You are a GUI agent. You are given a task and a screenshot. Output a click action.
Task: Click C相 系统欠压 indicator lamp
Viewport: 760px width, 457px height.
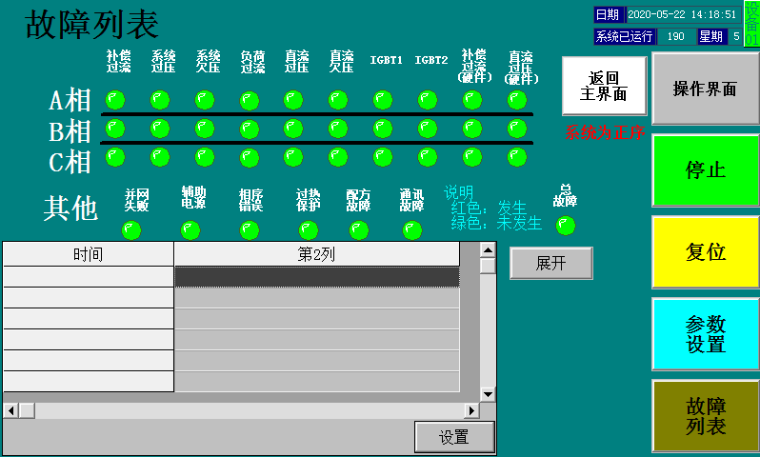tap(205, 156)
